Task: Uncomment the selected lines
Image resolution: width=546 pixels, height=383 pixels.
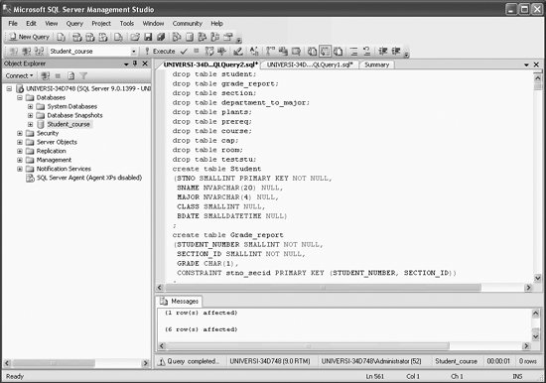Action: pos(366,52)
